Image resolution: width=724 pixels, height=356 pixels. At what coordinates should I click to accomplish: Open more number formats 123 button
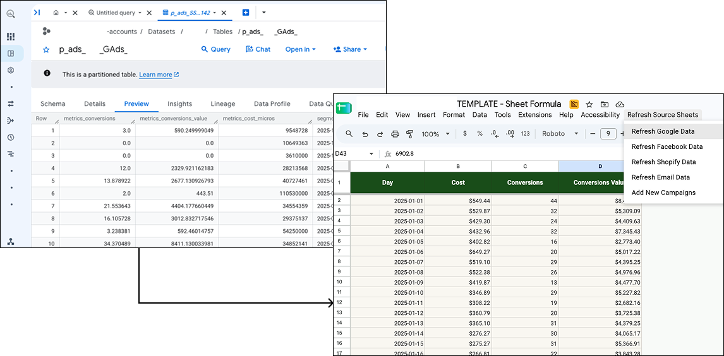coord(525,134)
